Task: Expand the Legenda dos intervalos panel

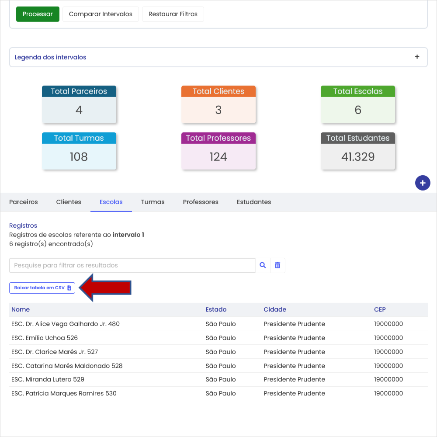Action: 218,57
